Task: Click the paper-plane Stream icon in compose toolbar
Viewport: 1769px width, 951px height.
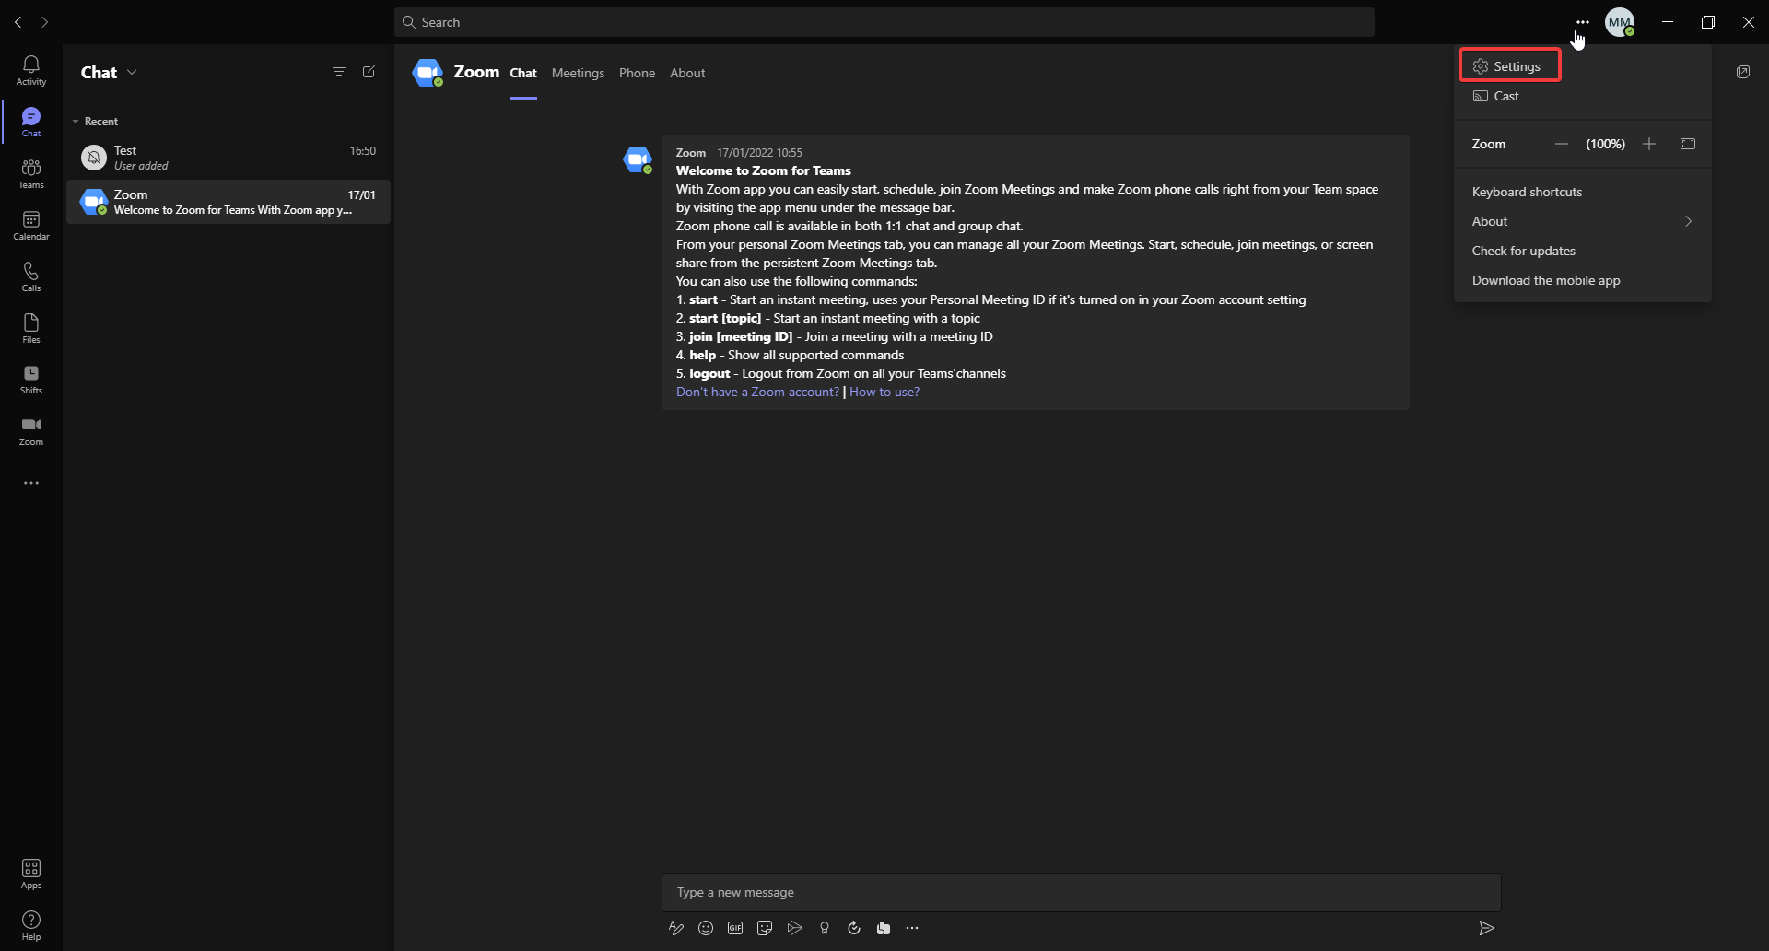Action: (x=795, y=928)
